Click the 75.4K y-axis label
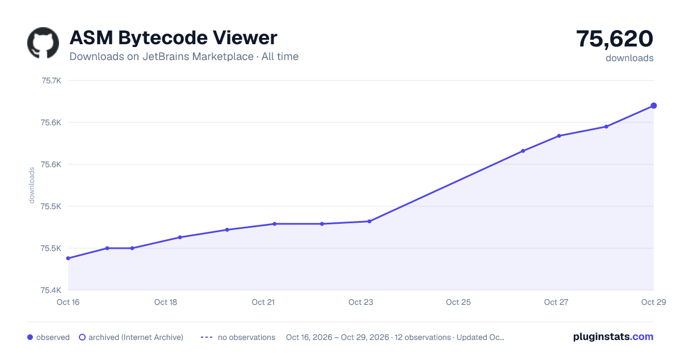The image size is (681, 357). click(51, 291)
